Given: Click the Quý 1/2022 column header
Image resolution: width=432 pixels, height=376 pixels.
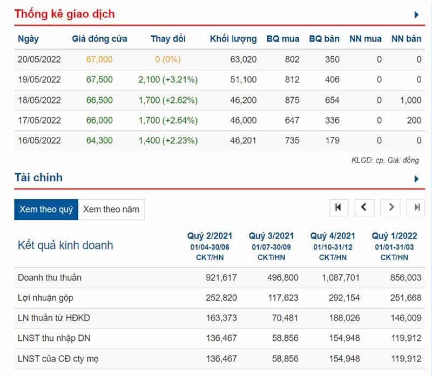Looking at the screenshot, I should tap(394, 236).
